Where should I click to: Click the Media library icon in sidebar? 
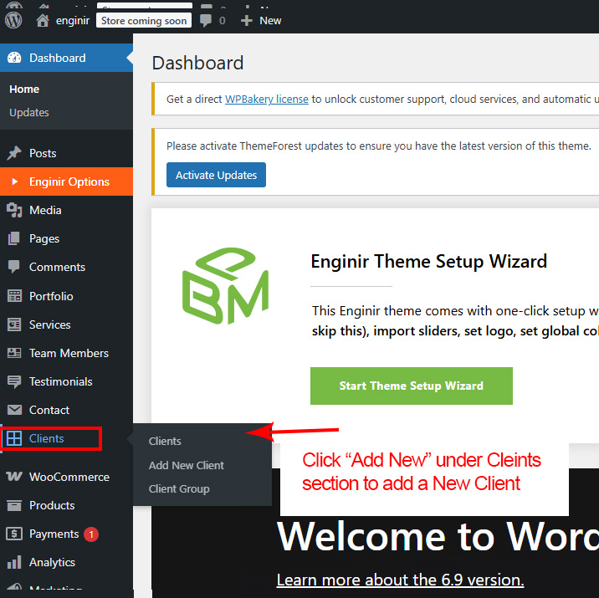pyautogui.click(x=14, y=210)
